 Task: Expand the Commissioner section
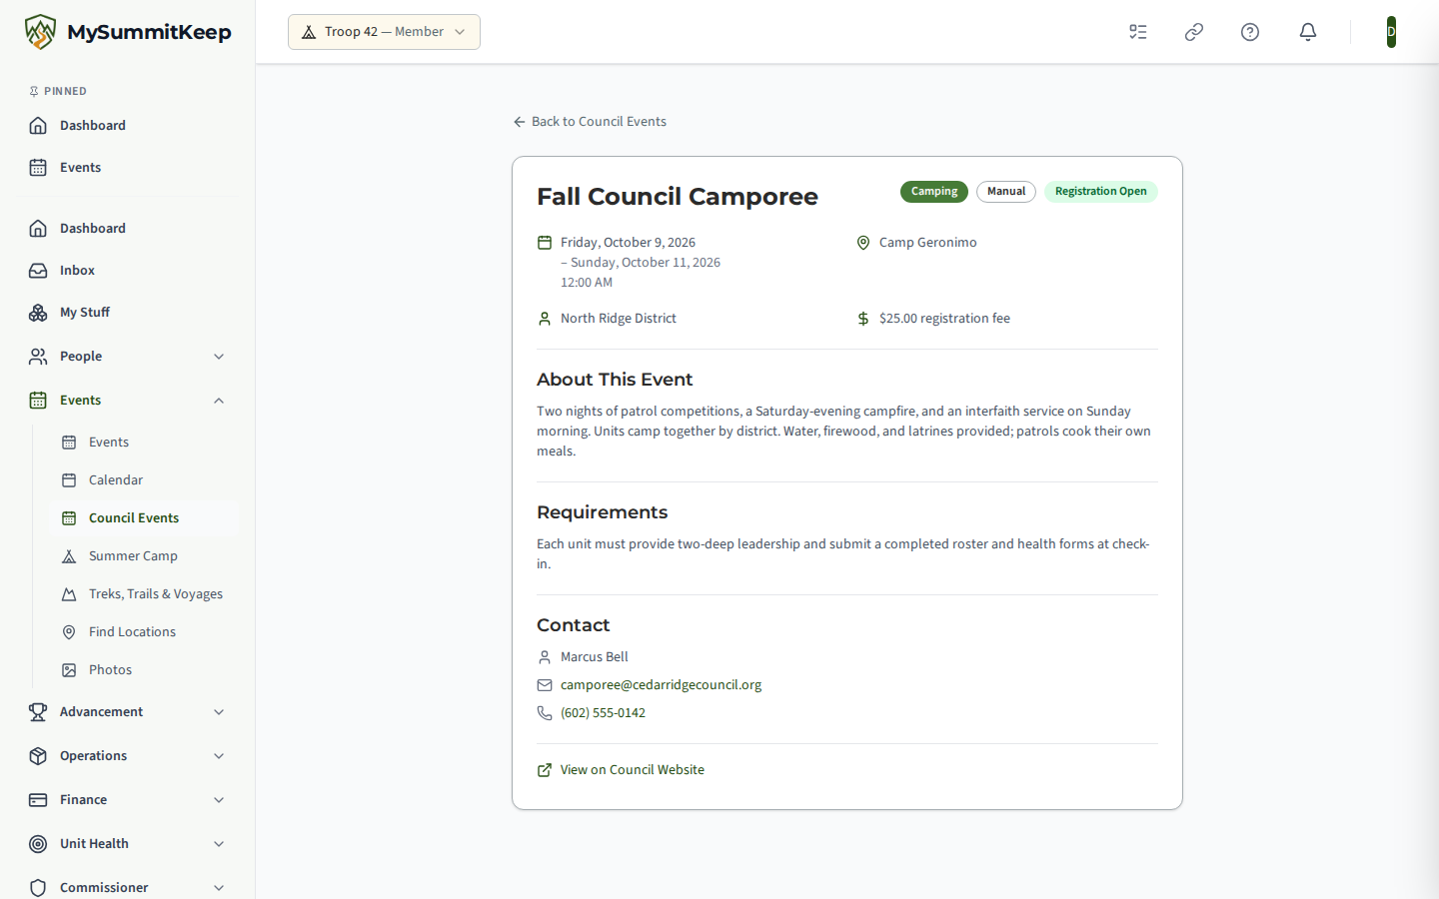point(128,888)
